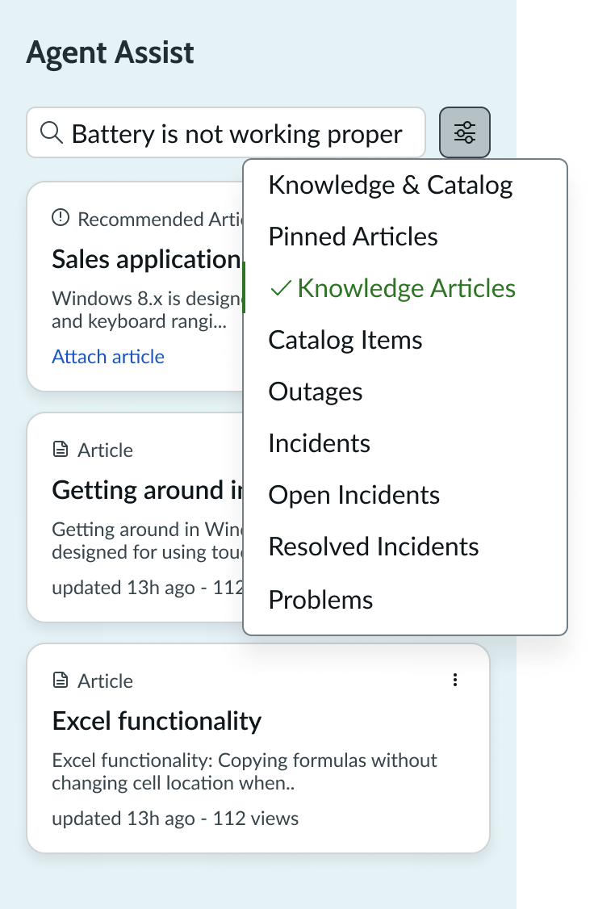Click the Recommended Article alert icon
Viewport: 594px width, 909px height.
[x=61, y=218]
